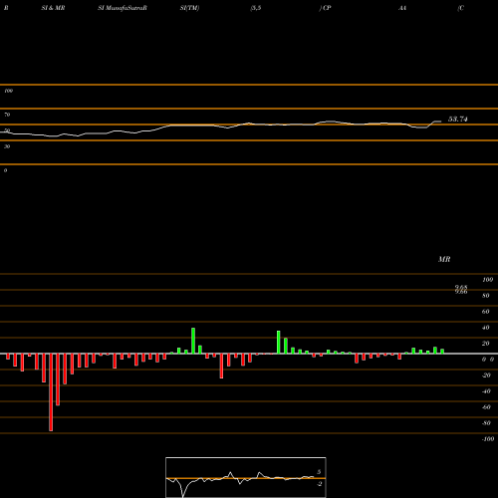The width and height of the screenshot is (498, 498).
Task: Click the 53.74 RSI value label
Action: 458,120
